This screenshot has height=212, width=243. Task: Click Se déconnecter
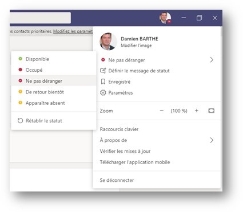(x=117, y=180)
